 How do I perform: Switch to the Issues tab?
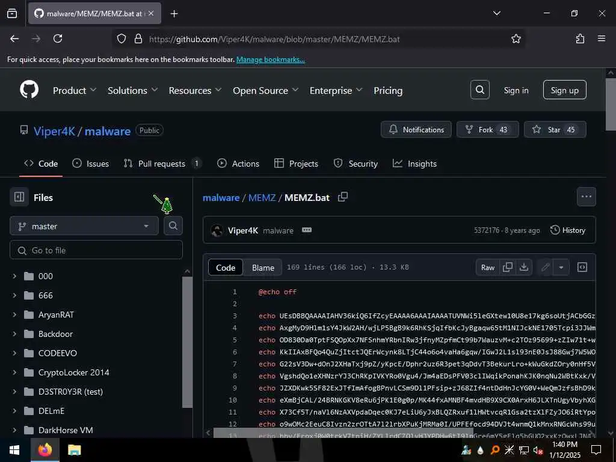point(90,164)
